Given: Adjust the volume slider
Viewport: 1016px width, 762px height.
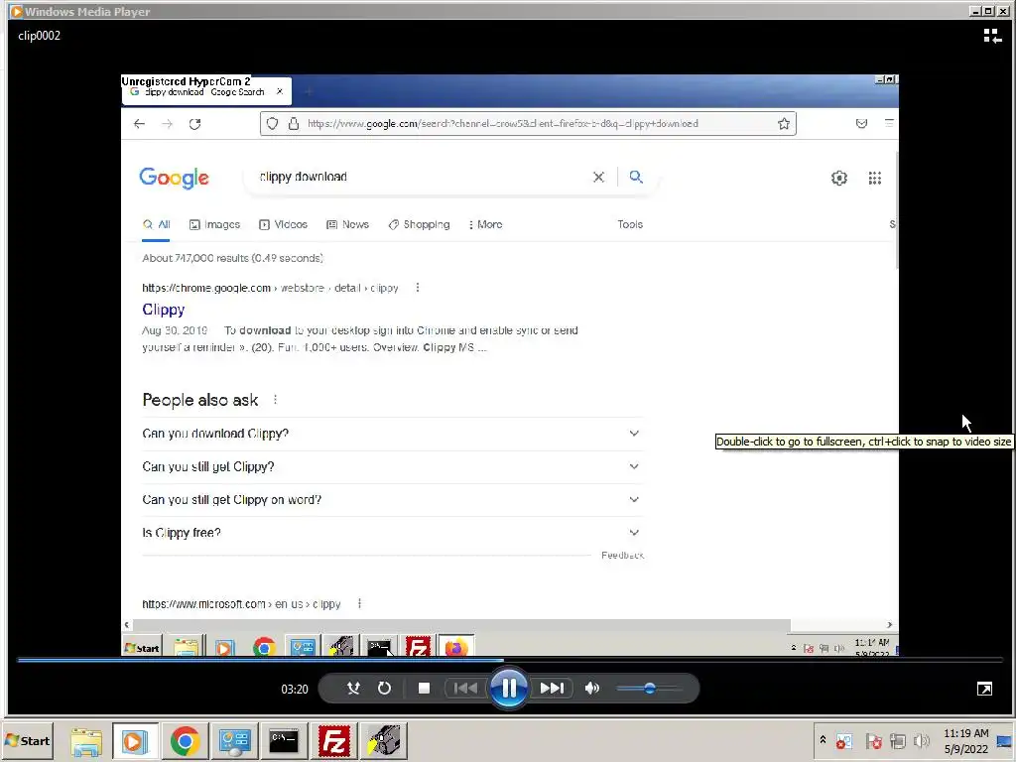Looking at the screenshot, I should point(649,689).
